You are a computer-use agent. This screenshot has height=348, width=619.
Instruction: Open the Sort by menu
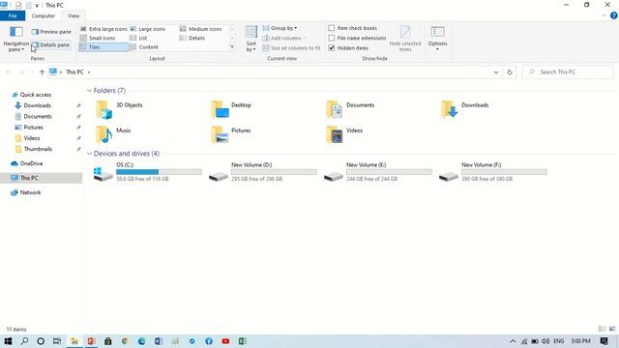251,39
